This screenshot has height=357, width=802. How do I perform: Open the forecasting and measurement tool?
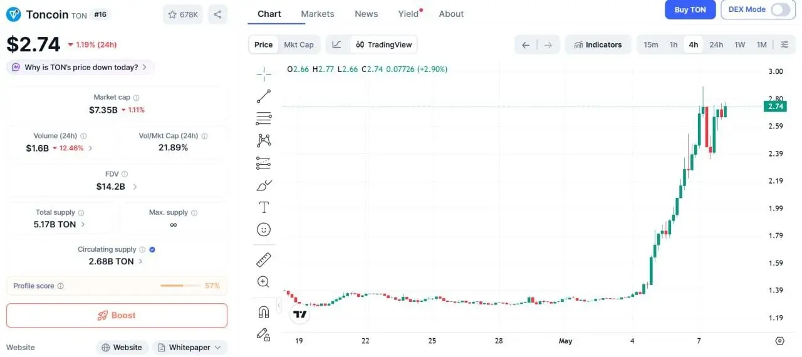[264, 163]
